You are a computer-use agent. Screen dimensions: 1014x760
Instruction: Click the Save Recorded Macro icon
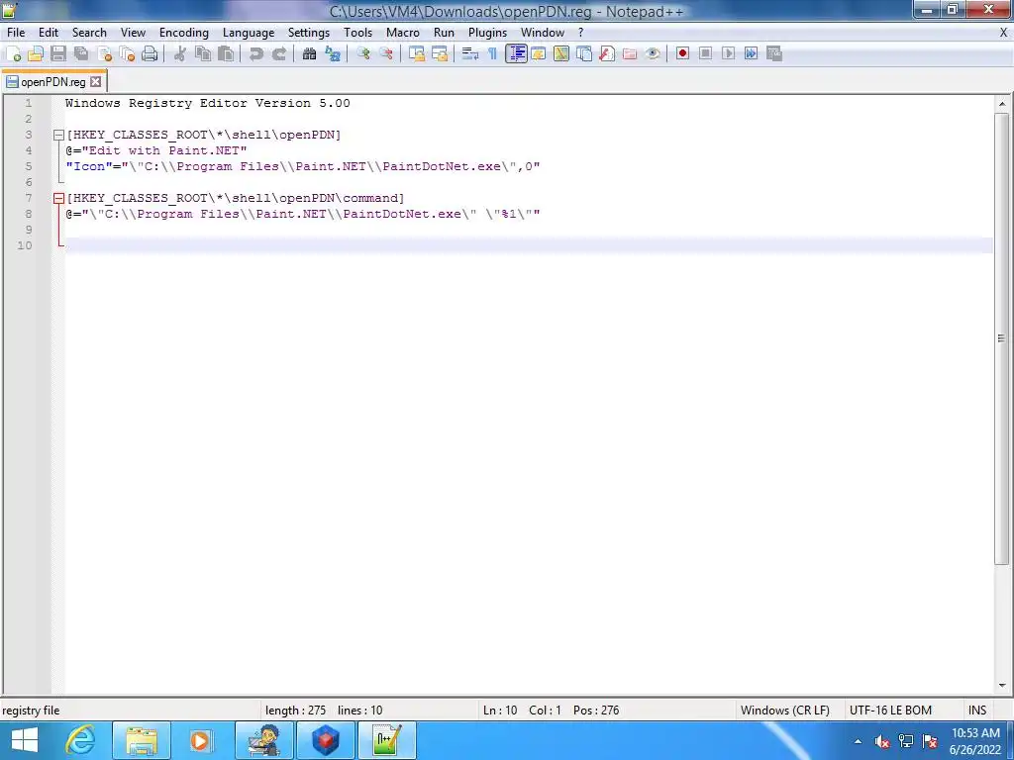(x=774, y=53)
